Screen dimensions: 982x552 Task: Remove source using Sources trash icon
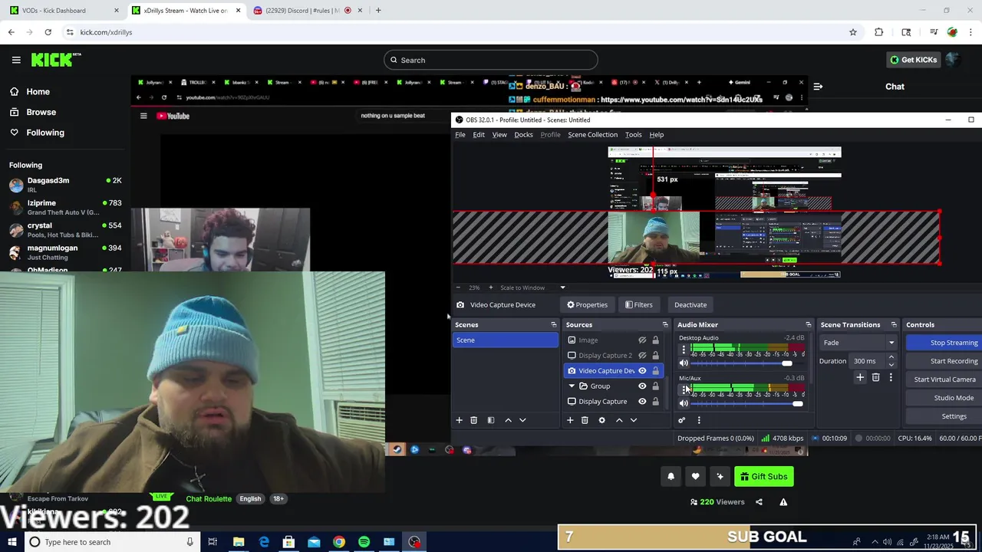(x=585, y=420)
